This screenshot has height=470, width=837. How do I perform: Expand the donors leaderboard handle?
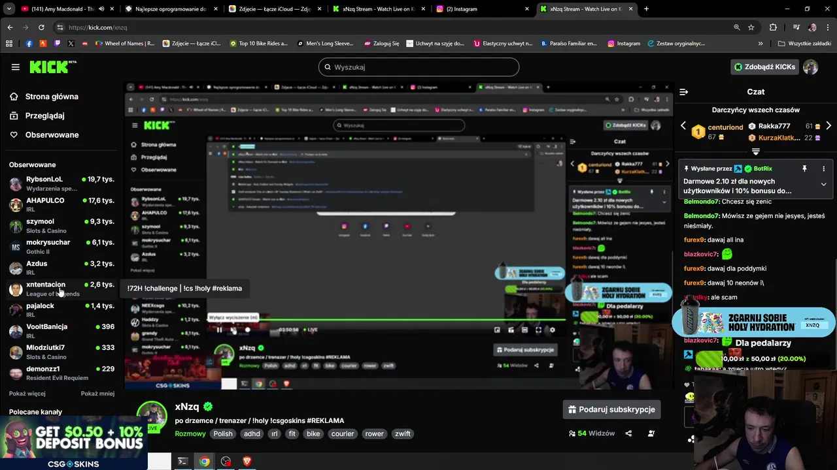click(756, 151)
